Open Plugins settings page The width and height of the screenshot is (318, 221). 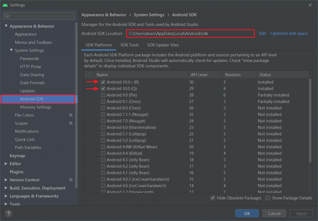point(16,172)
